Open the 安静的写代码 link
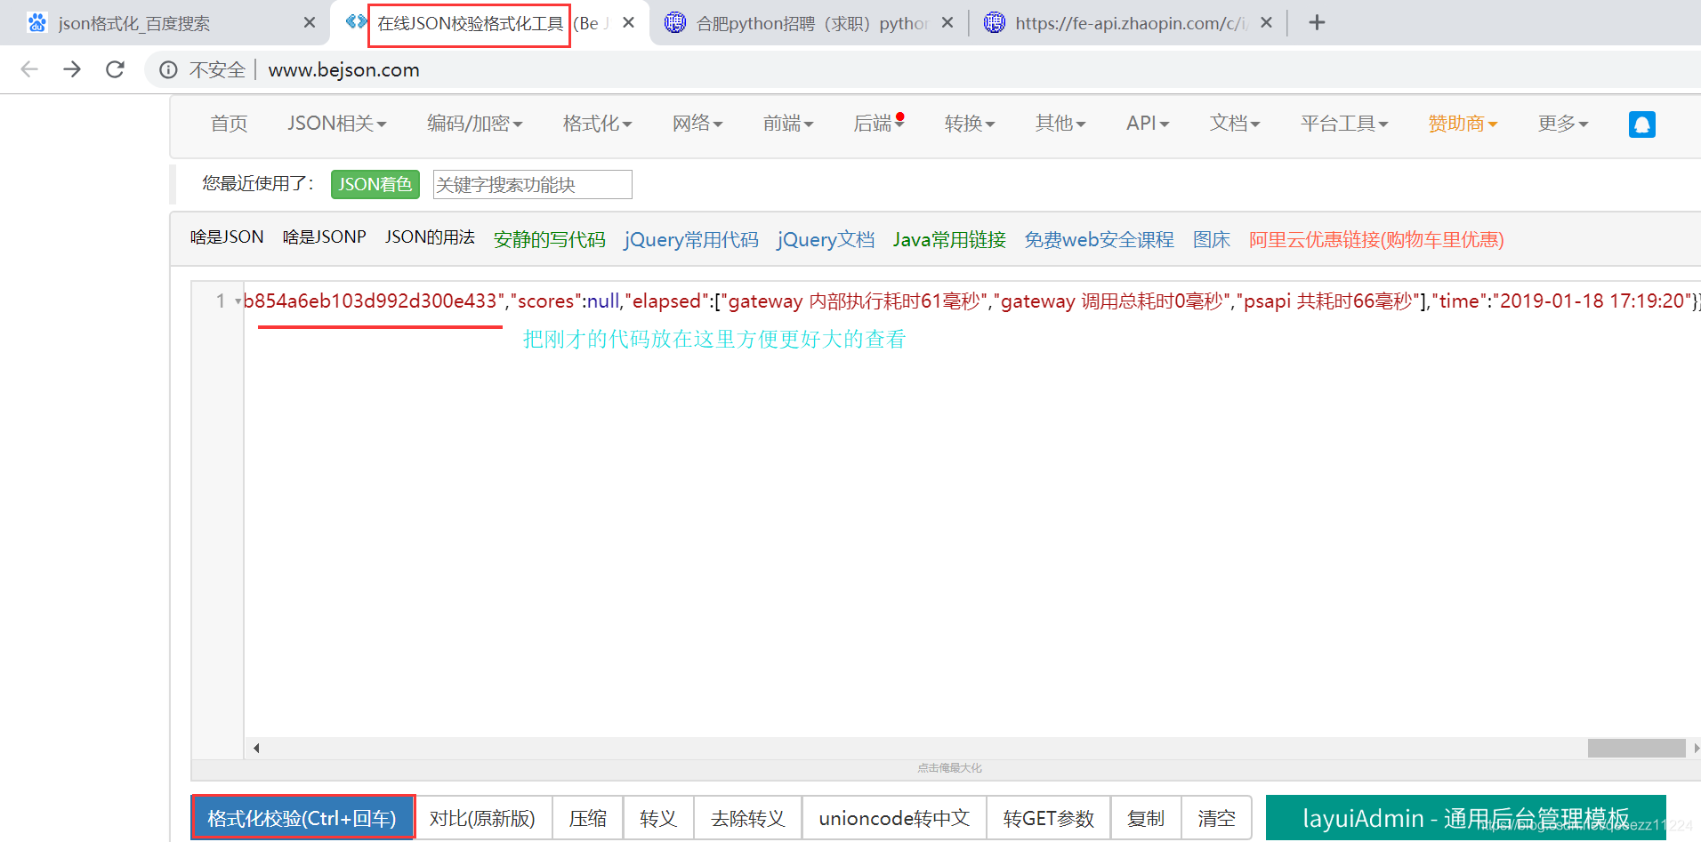The width and height of the screenshot is (1701, 842). click(549, 240)
